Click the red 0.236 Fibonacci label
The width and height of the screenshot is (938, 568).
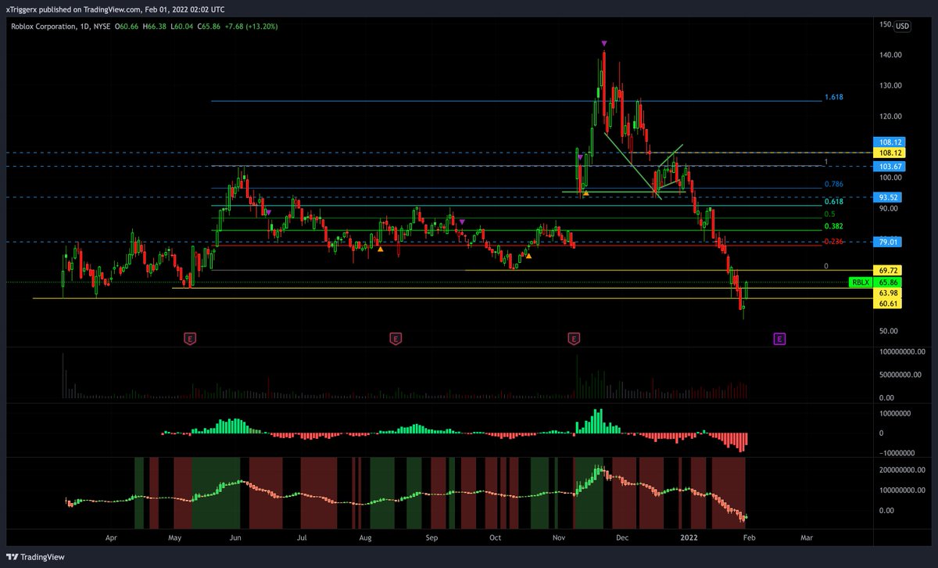point(834,242)
